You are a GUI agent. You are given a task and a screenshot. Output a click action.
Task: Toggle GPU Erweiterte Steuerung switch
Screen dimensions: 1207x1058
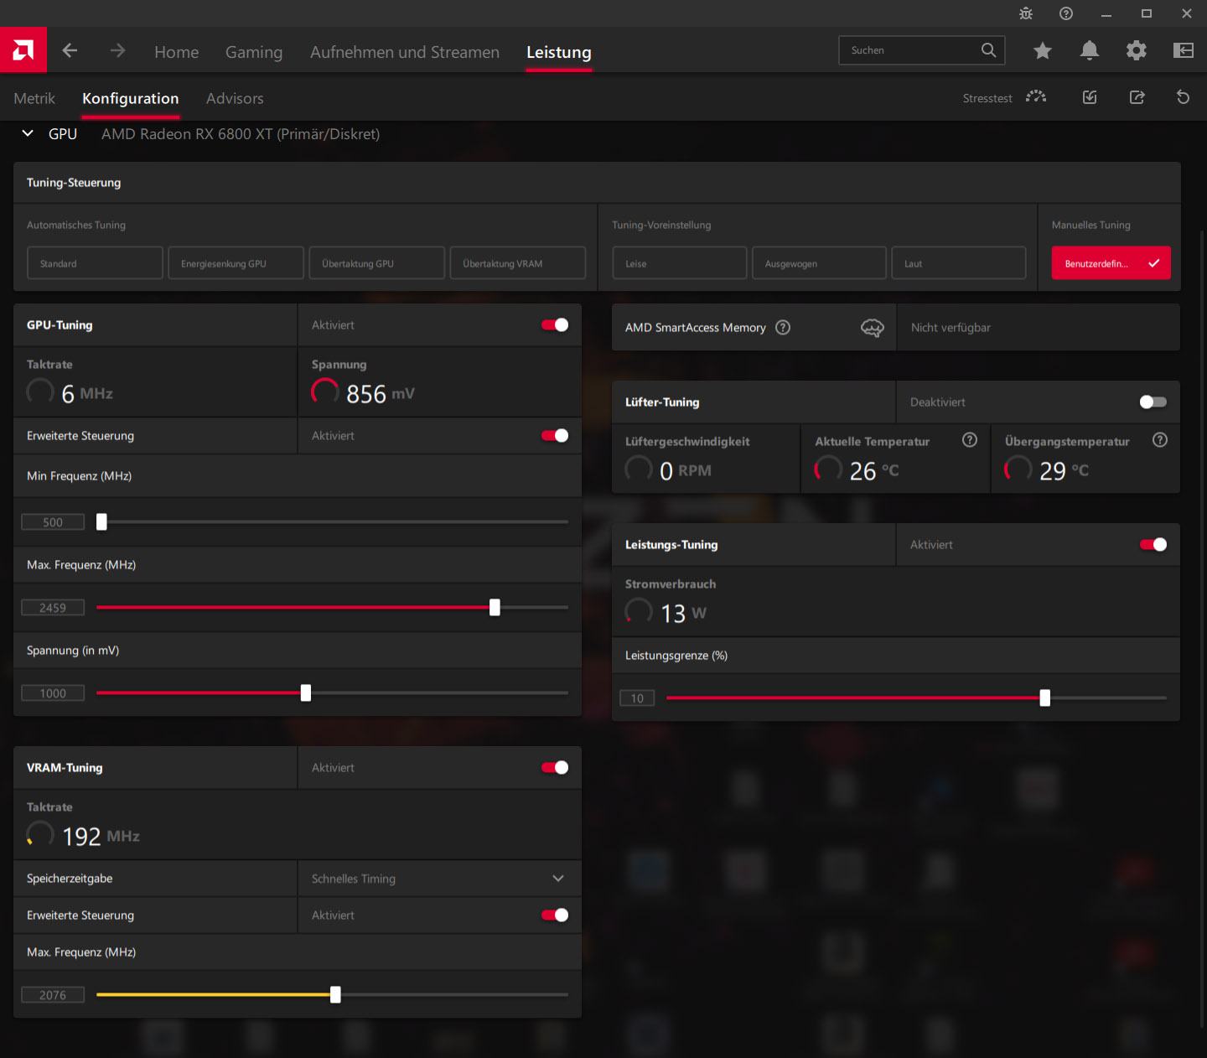[x=555, y=436]
